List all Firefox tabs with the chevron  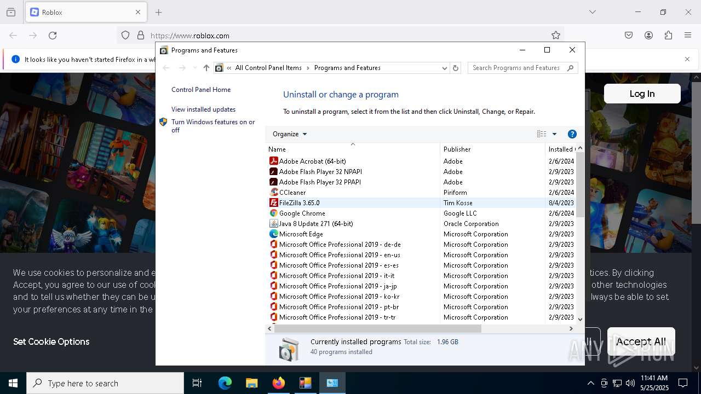pyautogui.click(x=592, y=12)
